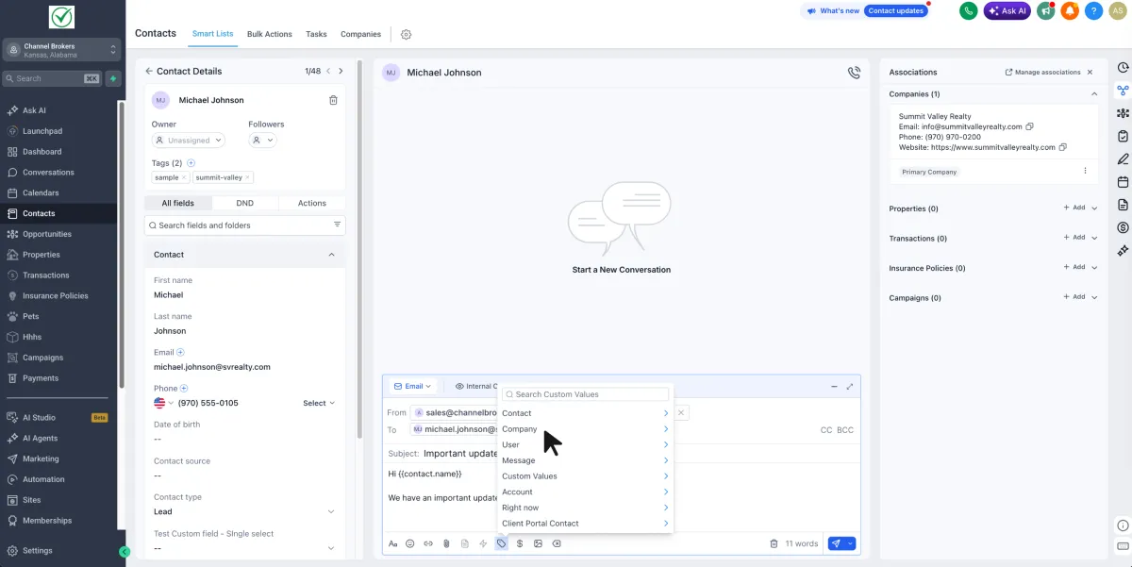Open the Channel Brokers account switcher
The image size is (1132, 567).
61,50
